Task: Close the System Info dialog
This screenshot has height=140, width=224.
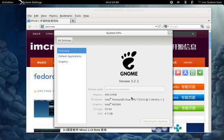Action: tap(170, 33)
